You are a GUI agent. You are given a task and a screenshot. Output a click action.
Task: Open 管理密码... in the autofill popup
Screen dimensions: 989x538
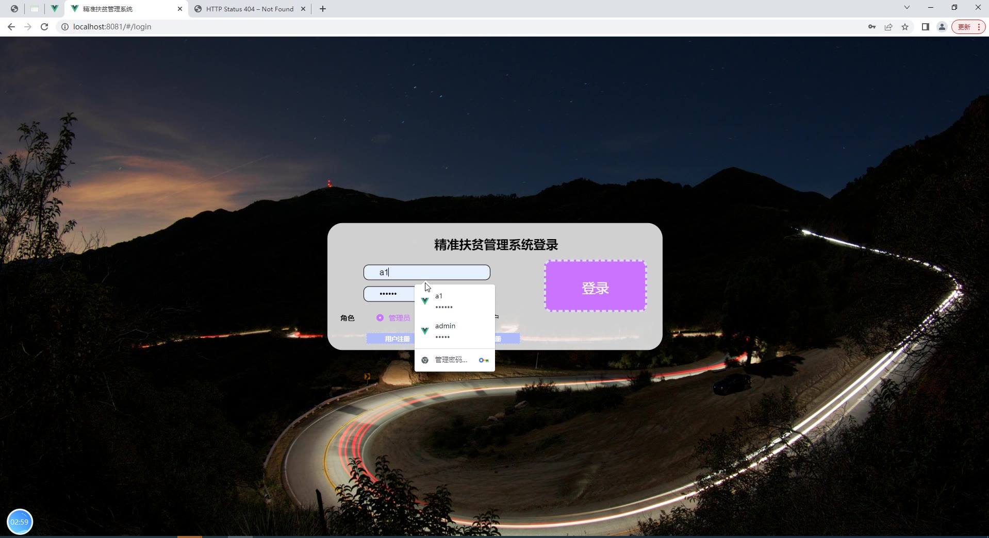tap(451, 360)
